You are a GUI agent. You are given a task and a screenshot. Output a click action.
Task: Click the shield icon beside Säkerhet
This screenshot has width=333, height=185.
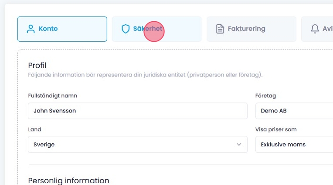point(126,29)
